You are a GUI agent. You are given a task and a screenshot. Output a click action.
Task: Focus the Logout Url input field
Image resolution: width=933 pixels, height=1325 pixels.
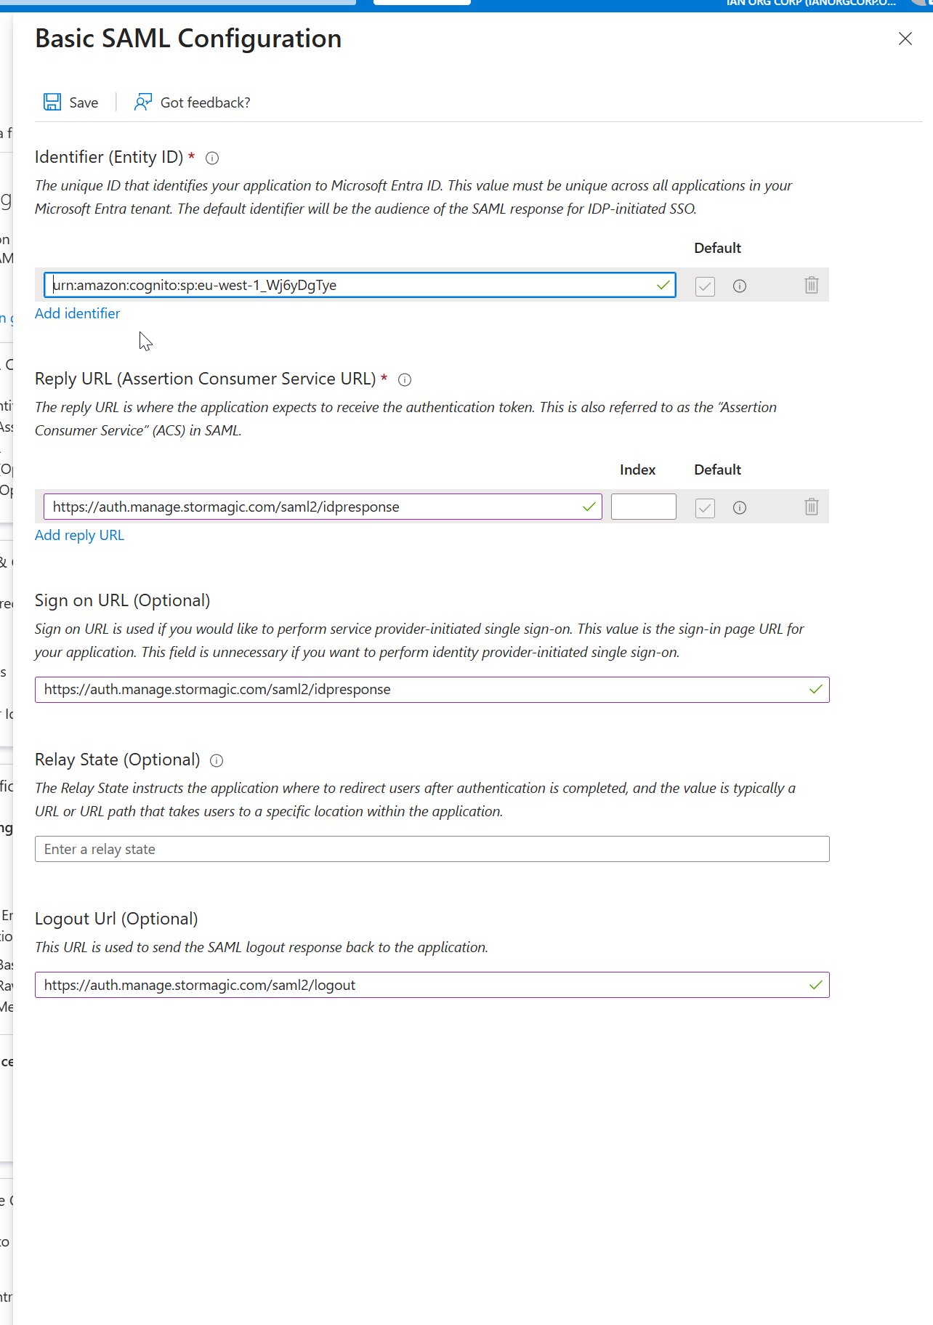[432, 985]
